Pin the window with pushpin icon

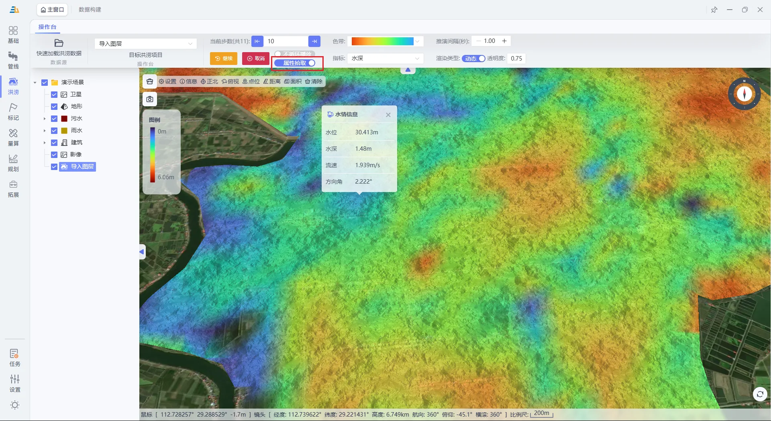pyautogui.click(x=714, y=10)
